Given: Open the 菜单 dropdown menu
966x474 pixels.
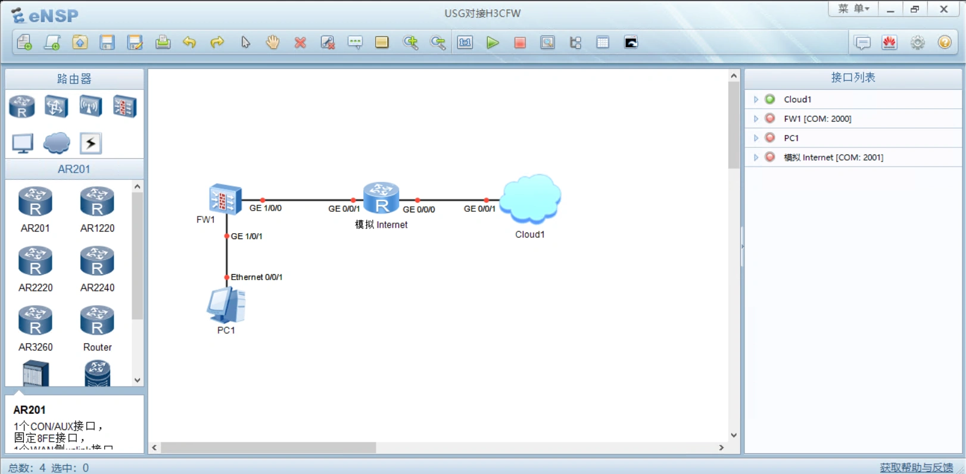Looking at the screenshot, I should (x=853, y=9).
